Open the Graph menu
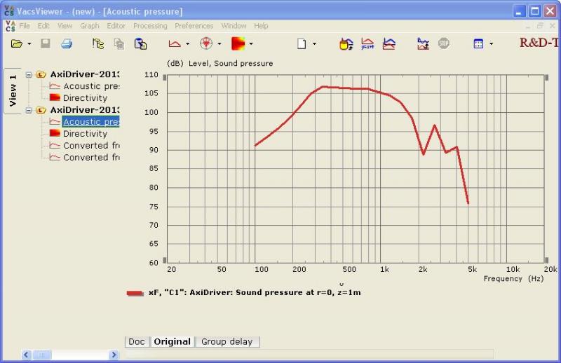Viewport: 561px width, 363px height. pyautogui.click(x=90, y=26)
